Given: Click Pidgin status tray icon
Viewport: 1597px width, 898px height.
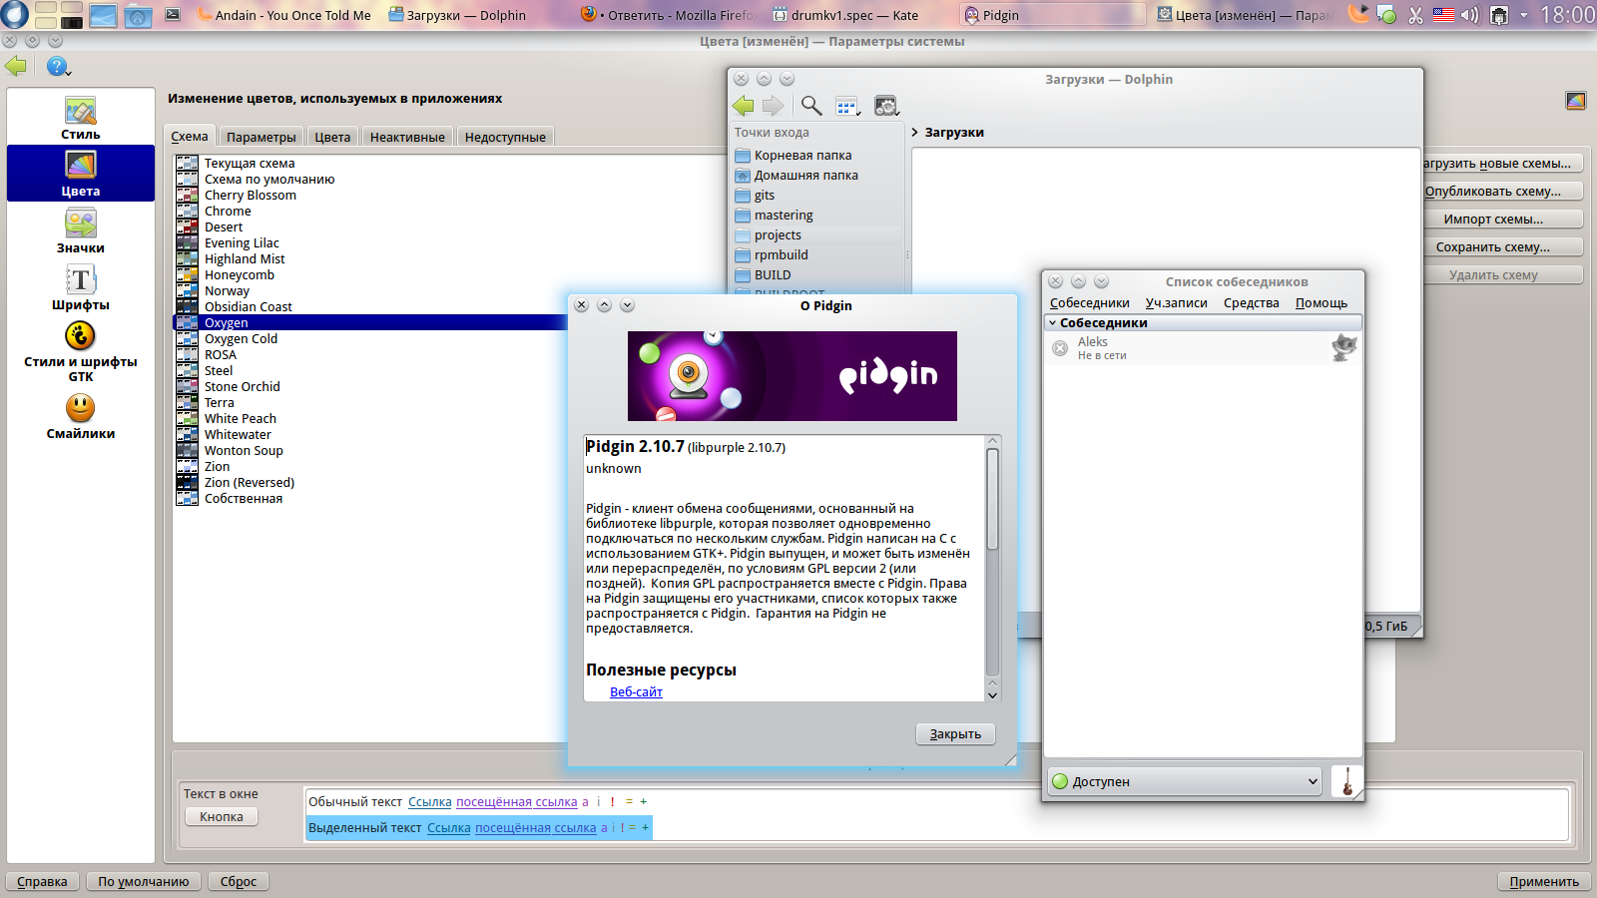Looking at the screenshot, I should (x=1386, y=15).
